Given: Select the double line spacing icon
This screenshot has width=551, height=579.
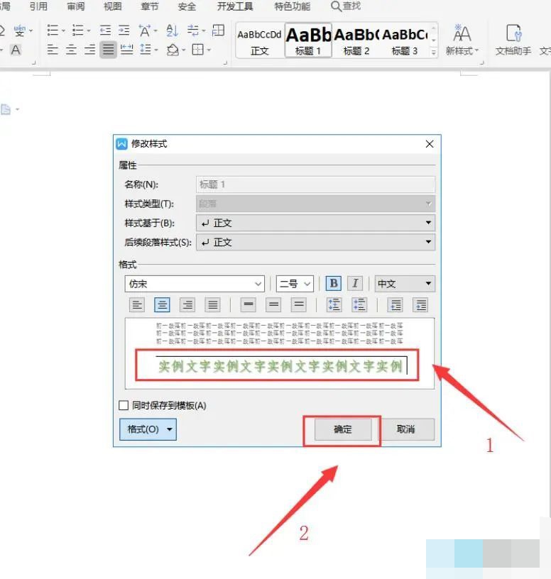Looking at the screenshot, I should pyautogui.click(x=299, y=304).
